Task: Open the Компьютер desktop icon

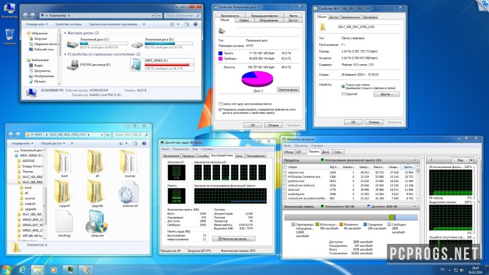Action: pos(9,10)
